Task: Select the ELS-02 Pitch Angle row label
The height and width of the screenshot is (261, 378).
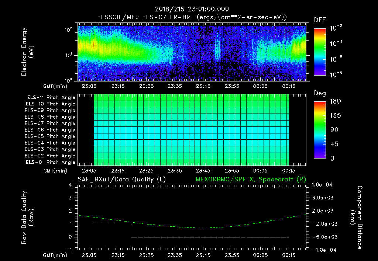Action: pyautogui.click(x=50, y=156)
